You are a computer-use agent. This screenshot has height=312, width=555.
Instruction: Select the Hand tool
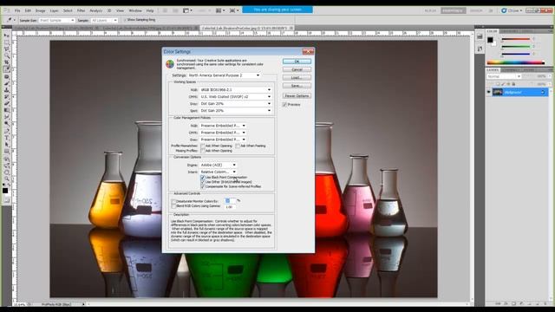coord(6,172)
